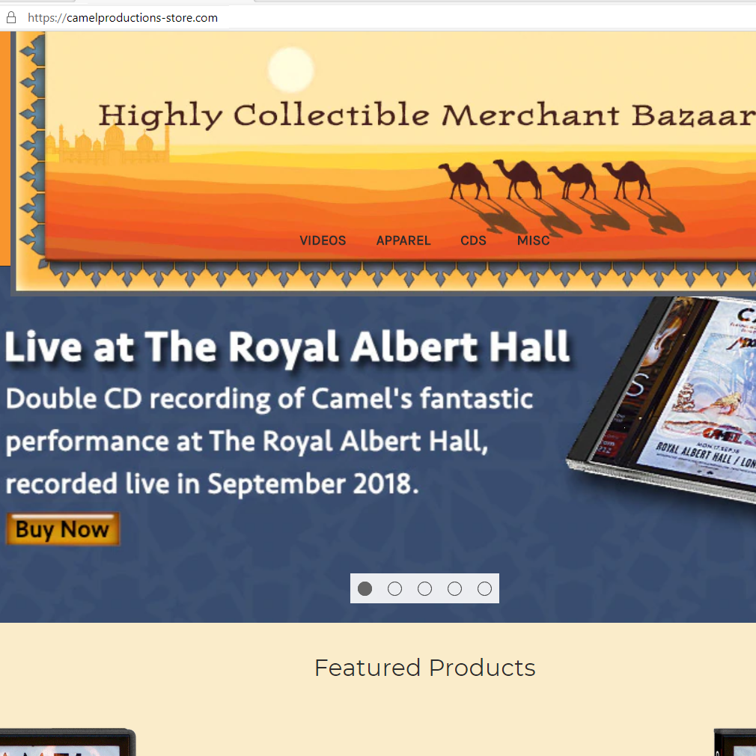
Task: Click the padlock icon in address bar
Action: (x=11, y=18)
